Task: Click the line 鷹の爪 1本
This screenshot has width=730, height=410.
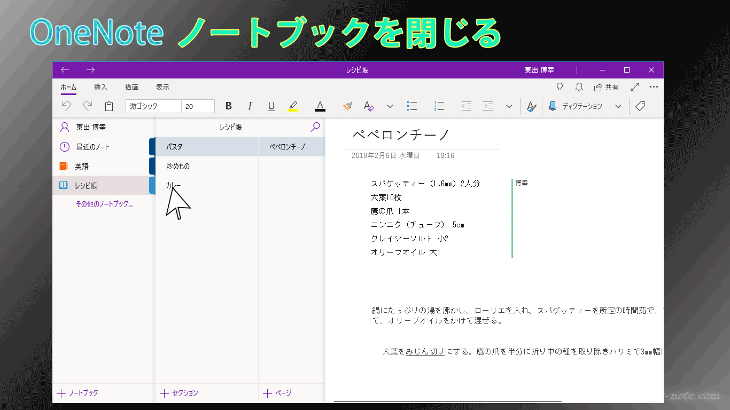Action: (390, 211)
